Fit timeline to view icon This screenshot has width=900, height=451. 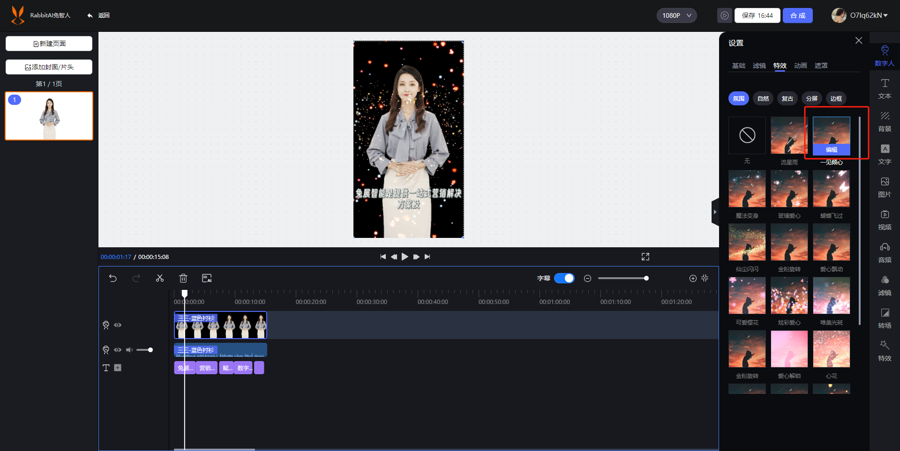click(705, 278)
